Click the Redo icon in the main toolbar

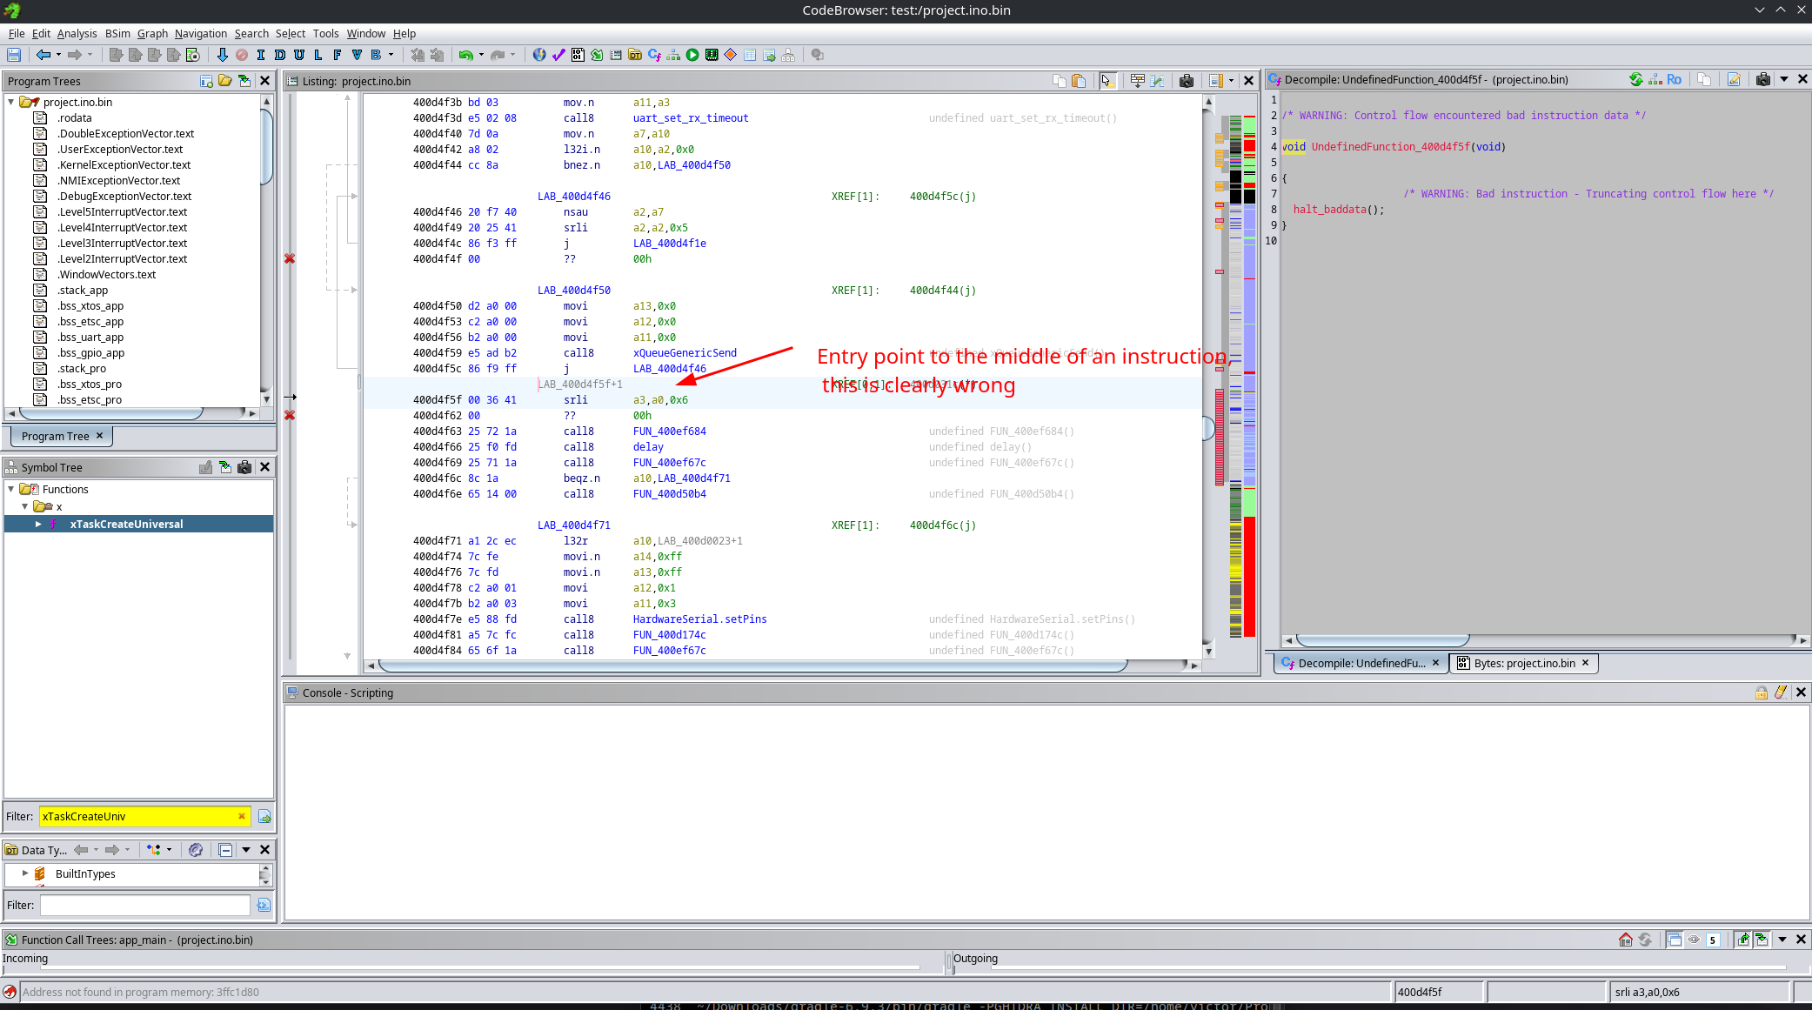tap(497, 55)
